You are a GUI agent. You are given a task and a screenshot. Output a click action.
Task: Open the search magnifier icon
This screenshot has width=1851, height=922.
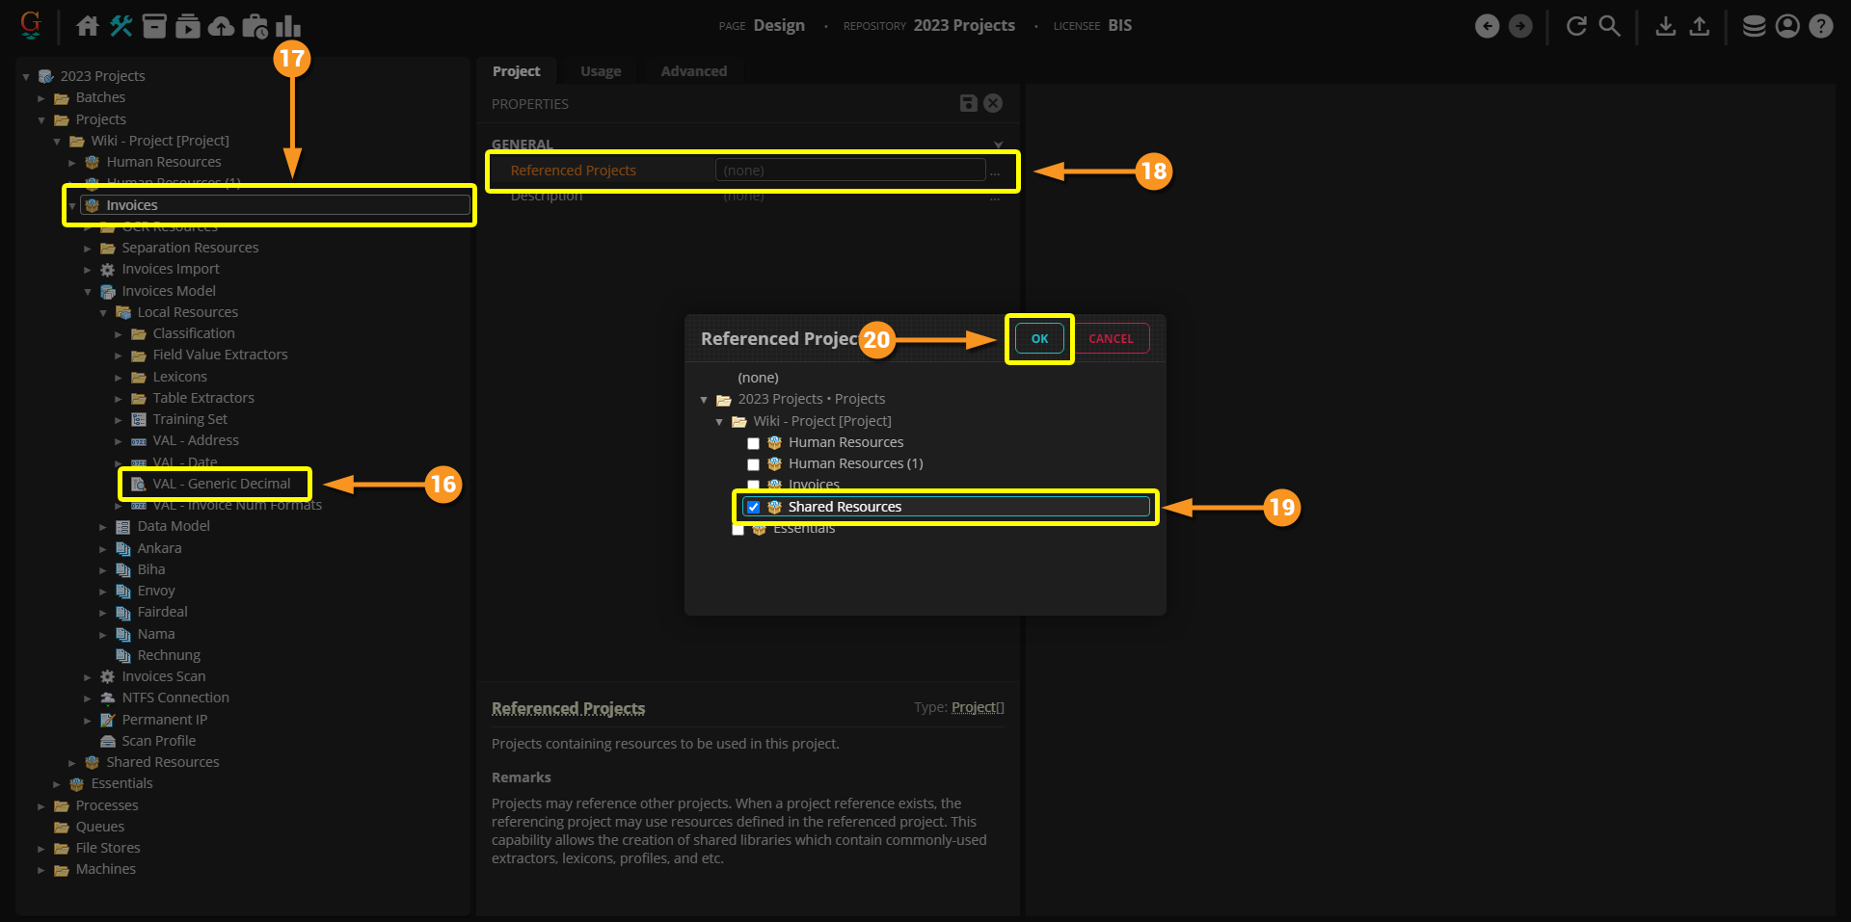coord(1610,26)
